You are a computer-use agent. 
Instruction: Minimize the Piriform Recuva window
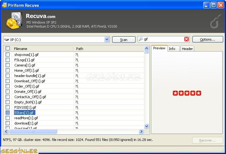click(206, 5)
